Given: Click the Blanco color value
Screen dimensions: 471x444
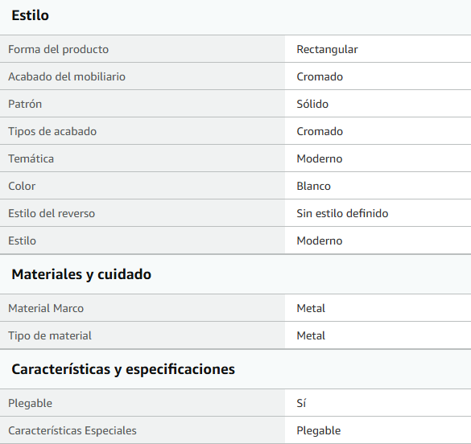Looking at the screenshot, I should 314,186.
